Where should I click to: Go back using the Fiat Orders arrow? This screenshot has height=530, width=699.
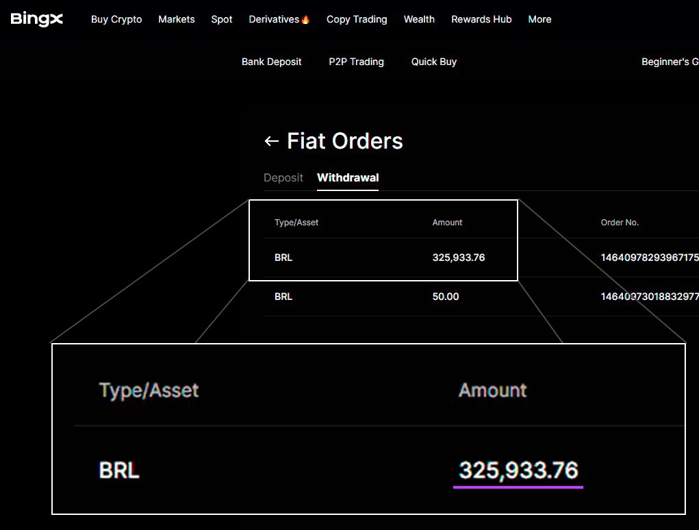(272, 141)
